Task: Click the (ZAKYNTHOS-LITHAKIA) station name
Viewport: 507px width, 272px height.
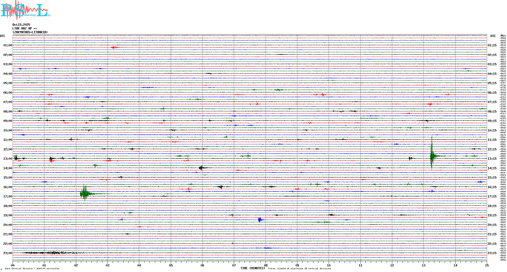Action: coord(30,32)
